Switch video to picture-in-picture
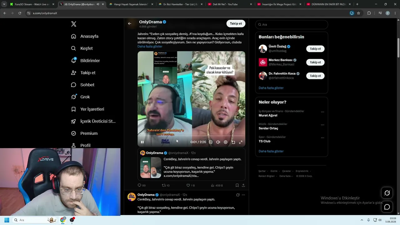Screen dimensions: 400x225 coord(233,142)
